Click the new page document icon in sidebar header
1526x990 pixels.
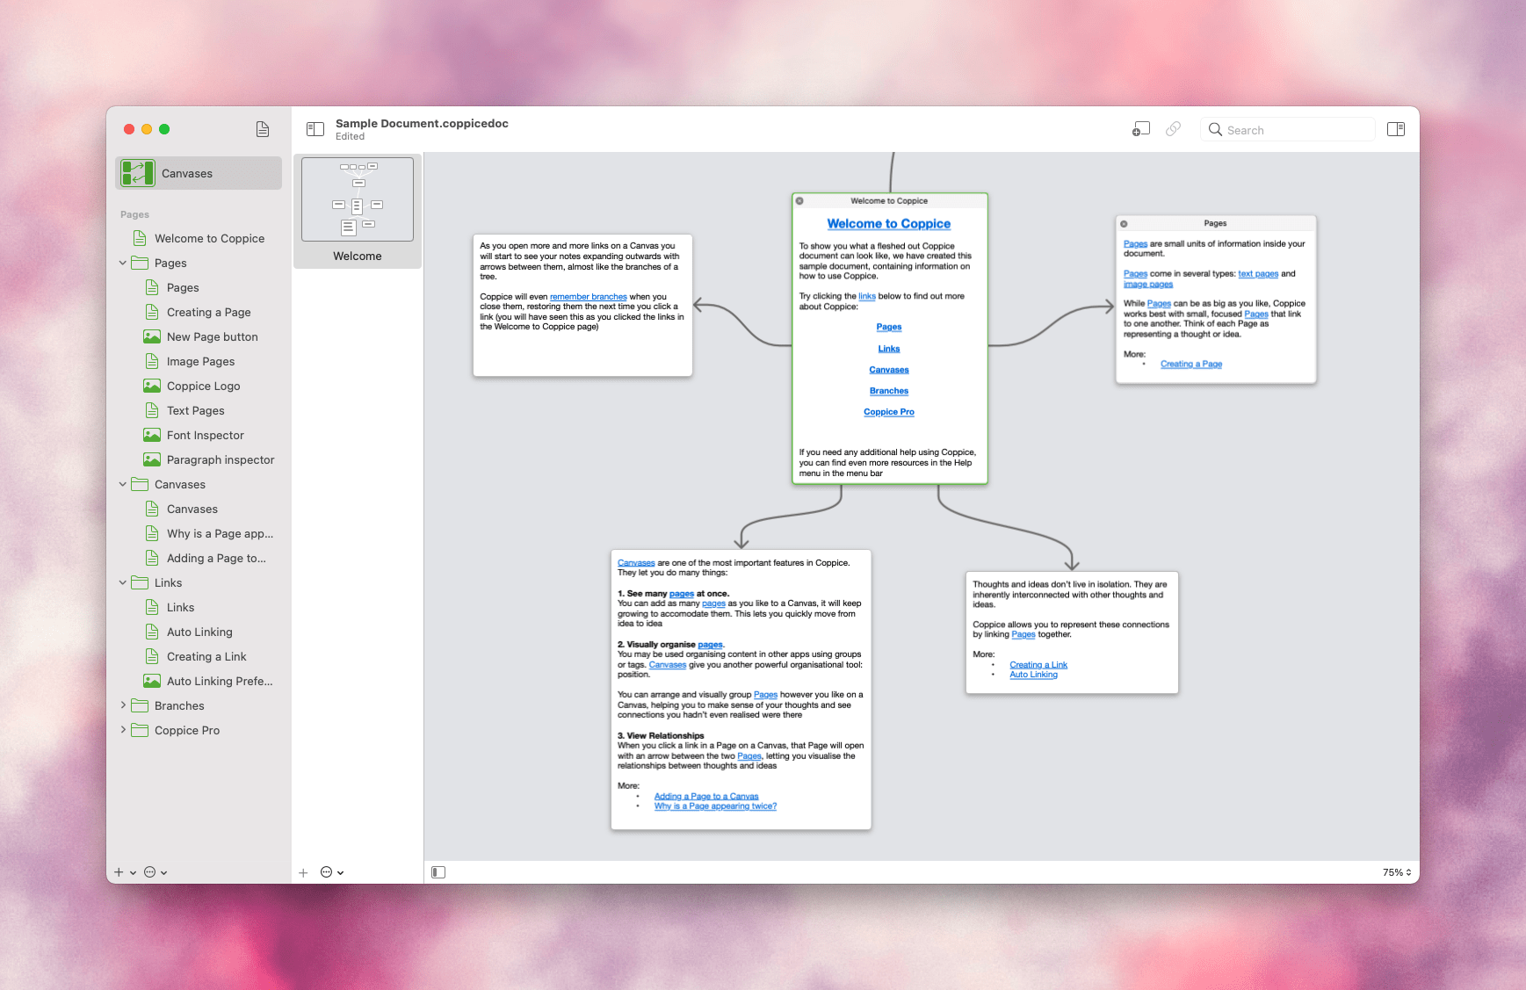pyautogui.click(x=263, y=129)
